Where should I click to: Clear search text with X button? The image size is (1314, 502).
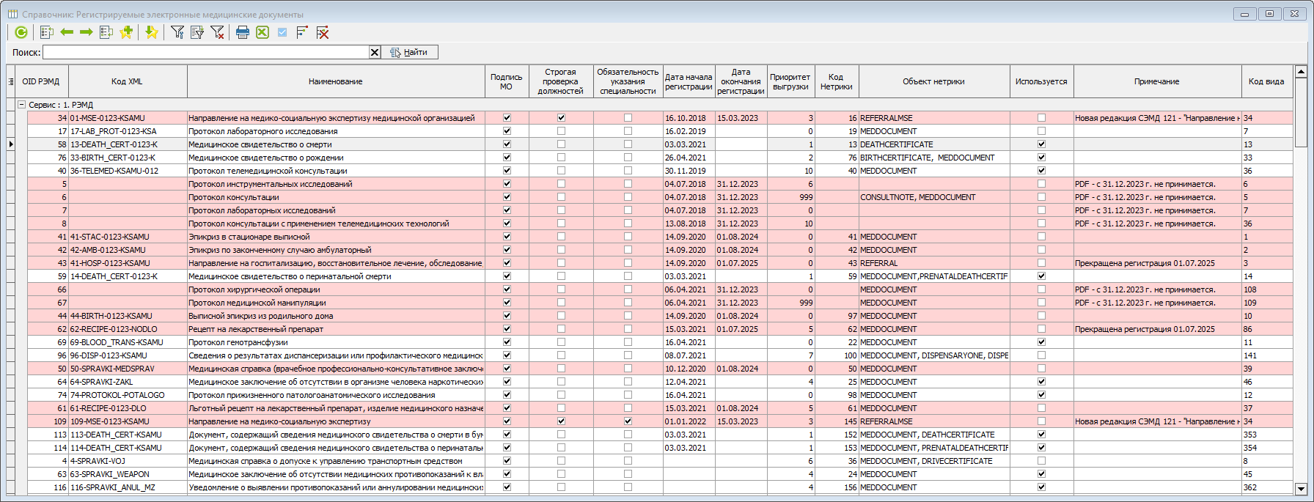tap(374, 52)
